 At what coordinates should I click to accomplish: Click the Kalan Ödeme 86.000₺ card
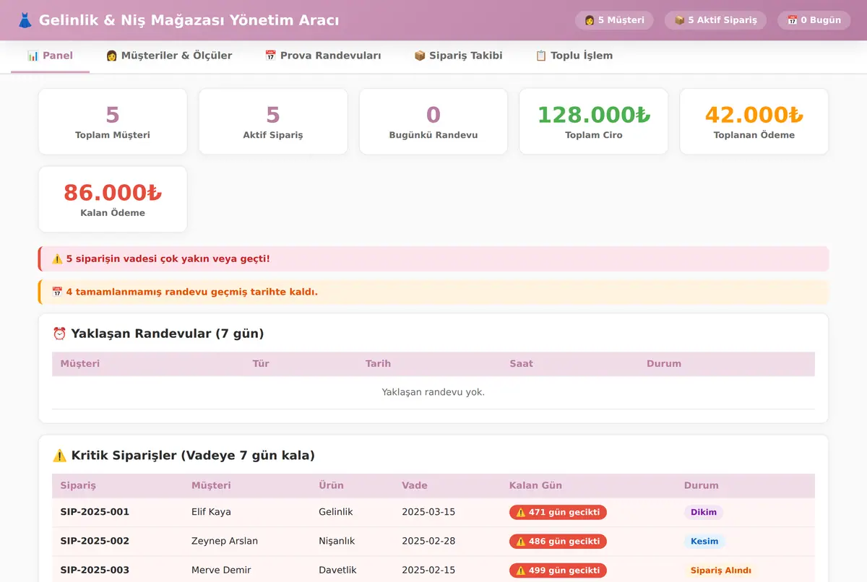click(113, 199)
